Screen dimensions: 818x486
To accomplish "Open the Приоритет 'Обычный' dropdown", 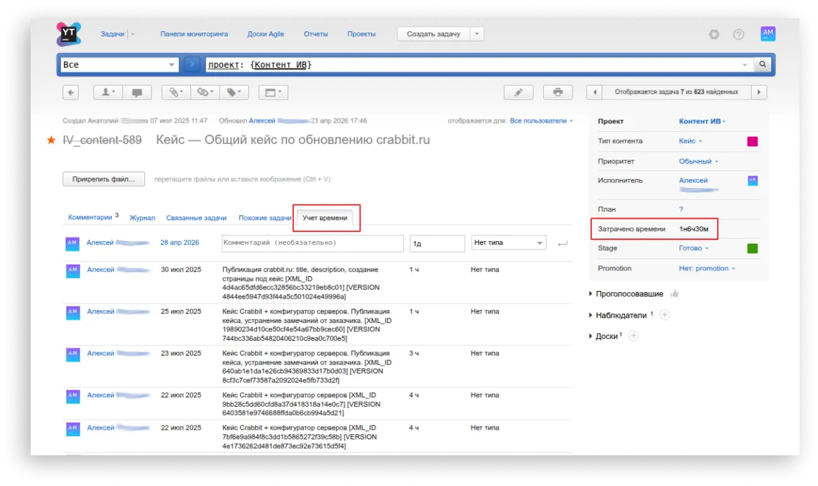I will click(698, 161).
